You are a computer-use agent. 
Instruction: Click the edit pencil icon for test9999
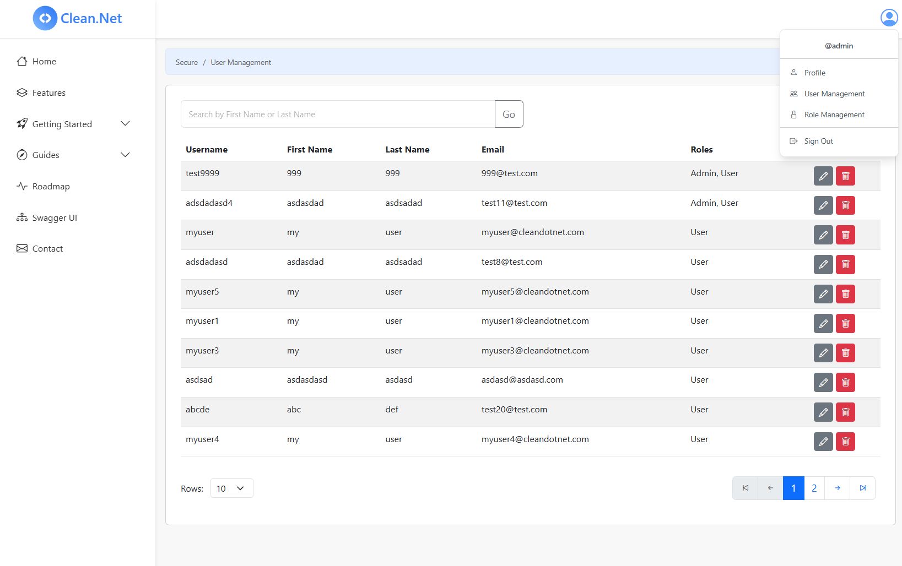[823, 176]
